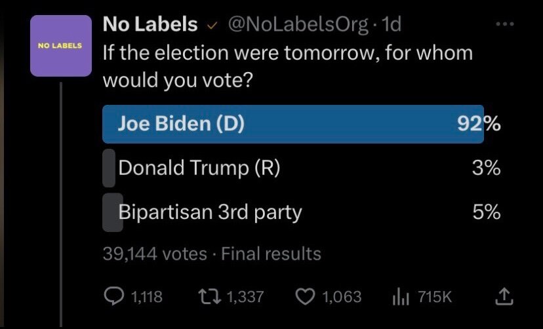Image resolution: width=543 pixels, height=329 pixels.
Task: Open the view analytics bar chart icon
Action: point(401,296)
